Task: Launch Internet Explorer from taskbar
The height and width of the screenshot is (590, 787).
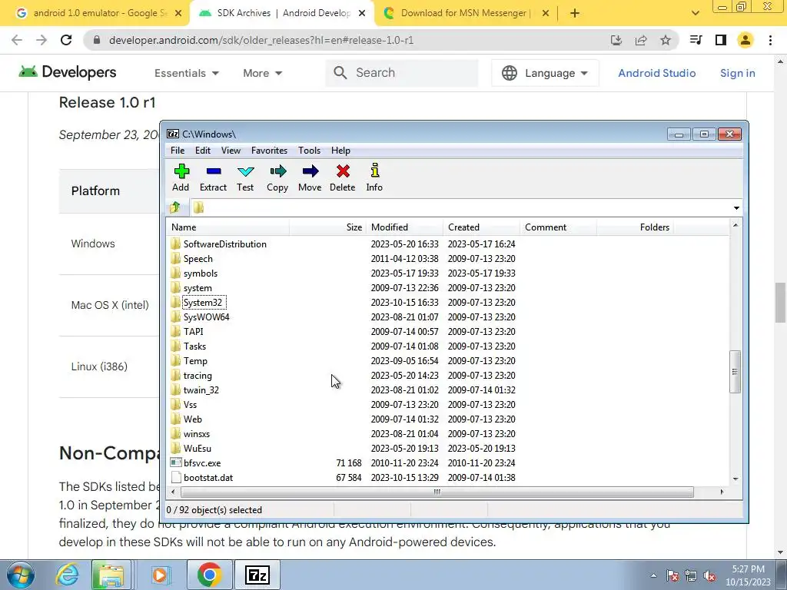Action: coord(68,575)
